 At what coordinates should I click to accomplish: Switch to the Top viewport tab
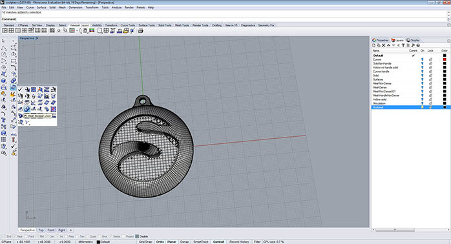pyautogui.click(x=41, y=230)
